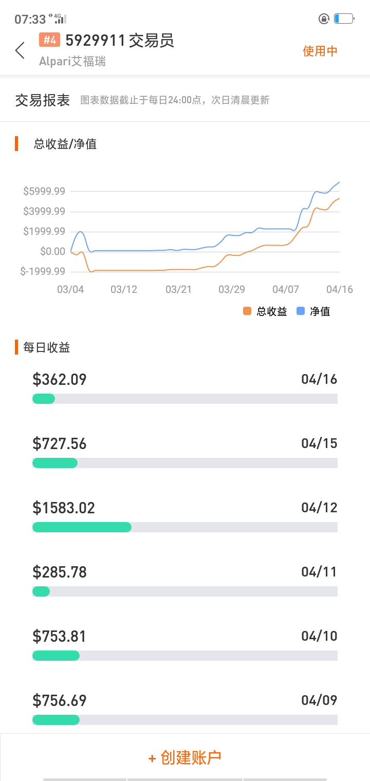Click the 使用中 status link
This screenshot has height=781, width=370.
tap(320, 51)
